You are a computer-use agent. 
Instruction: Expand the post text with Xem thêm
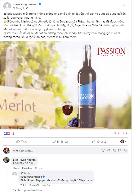70,37
